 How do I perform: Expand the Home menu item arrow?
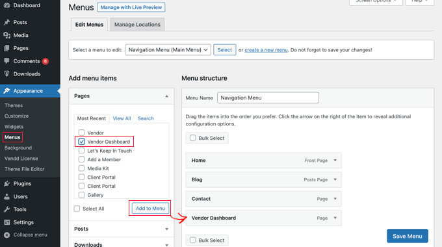point(335,161)
